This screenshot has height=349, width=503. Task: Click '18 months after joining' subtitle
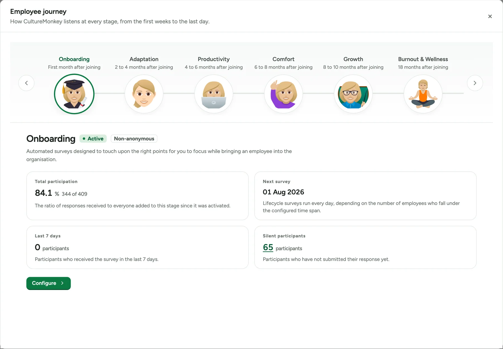point(423,67)
